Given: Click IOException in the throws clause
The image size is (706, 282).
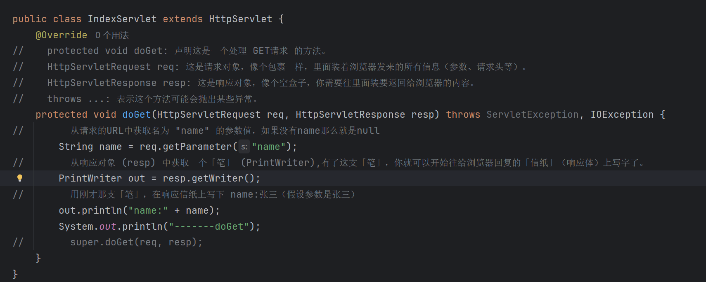Looking at the screenshot, I should (x=622, y=115).
